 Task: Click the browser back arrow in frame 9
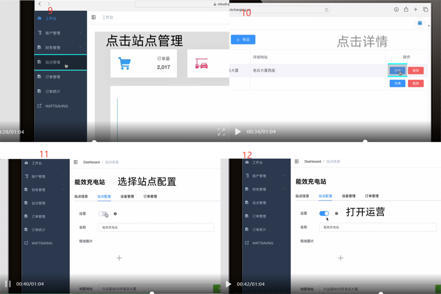pyautogui.click(x=40, y=4)
